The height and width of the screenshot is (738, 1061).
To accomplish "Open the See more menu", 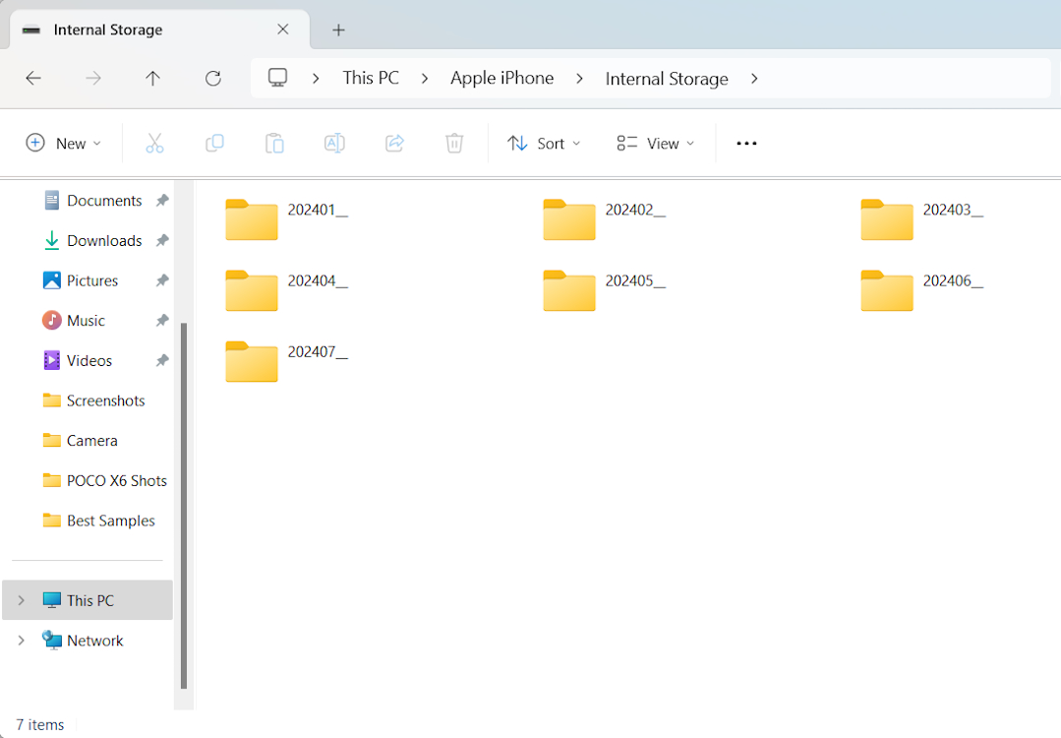I will (745, 143).
